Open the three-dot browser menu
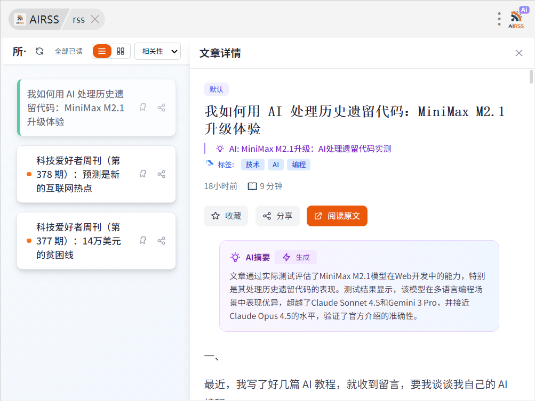The image size is (535, 401). coord(499,19)
